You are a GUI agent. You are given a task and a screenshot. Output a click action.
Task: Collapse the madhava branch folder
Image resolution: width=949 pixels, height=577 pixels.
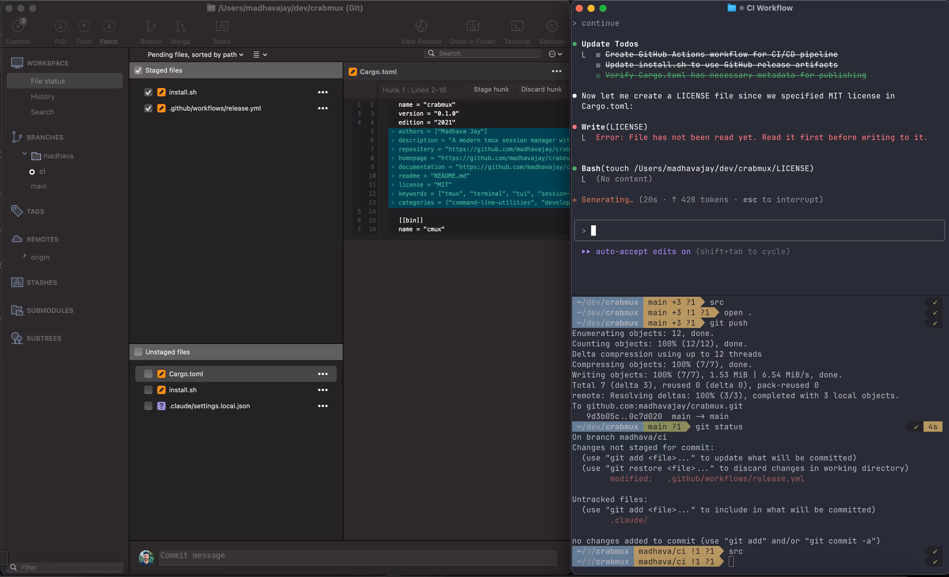(x=25, y=154)
